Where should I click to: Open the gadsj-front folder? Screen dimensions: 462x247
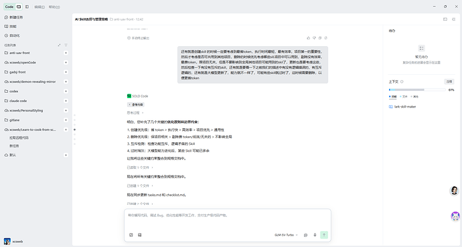pyautogui.click(x=15, y=72)
